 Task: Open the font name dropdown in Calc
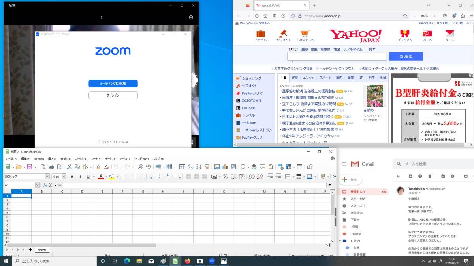coord(47,177)
